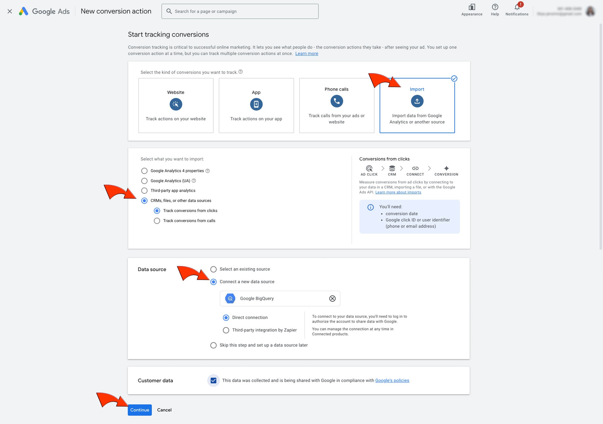Choose Google Analytics (UA) radio

(x=144, y=181)
